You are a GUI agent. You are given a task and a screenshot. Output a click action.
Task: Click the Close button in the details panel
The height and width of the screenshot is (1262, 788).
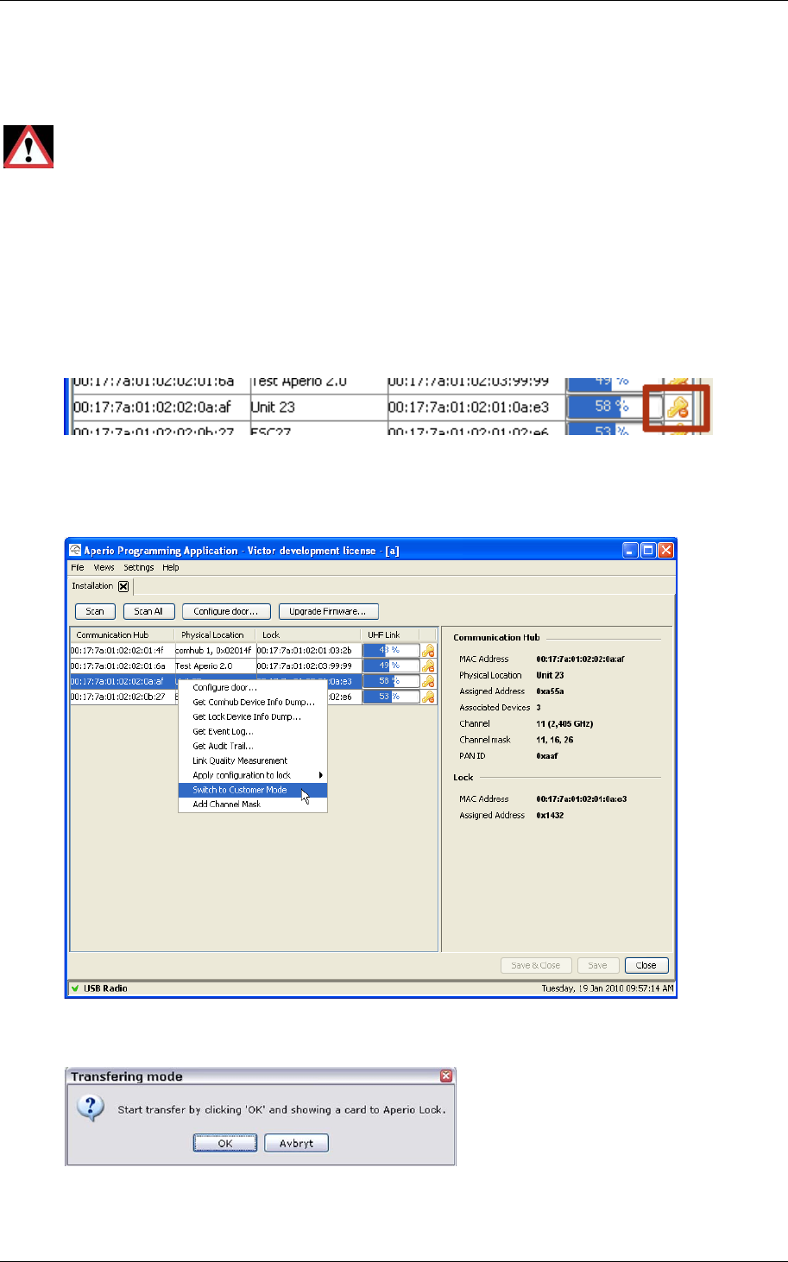pyautogui.click(x=646, y=965)
